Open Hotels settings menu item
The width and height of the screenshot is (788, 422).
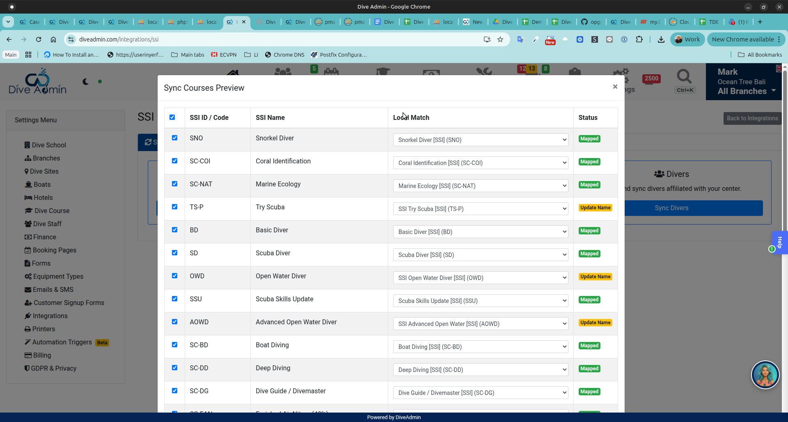pyautogui.click(x=39, y=197)
